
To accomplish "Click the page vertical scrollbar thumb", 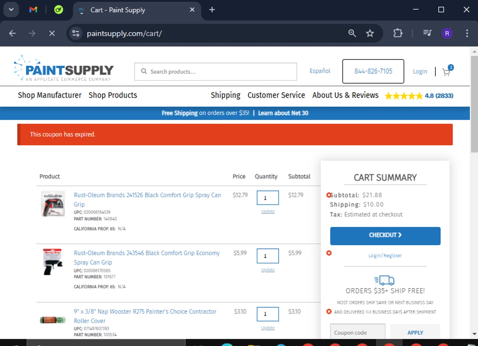I will [474, 105].
